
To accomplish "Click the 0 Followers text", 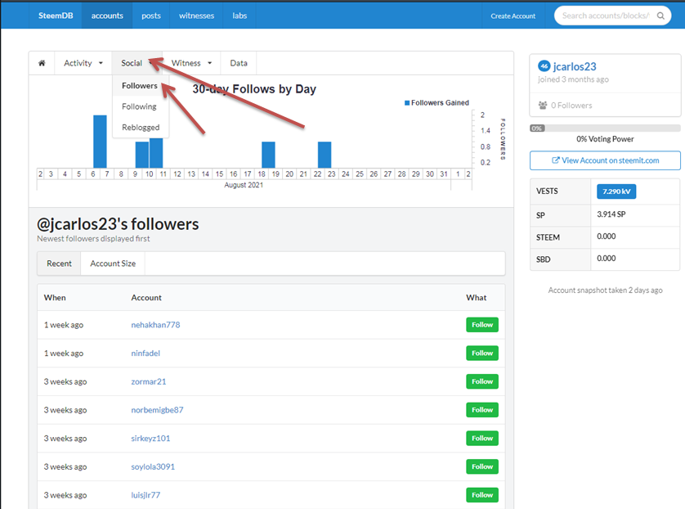I will [x=571, y=106].
